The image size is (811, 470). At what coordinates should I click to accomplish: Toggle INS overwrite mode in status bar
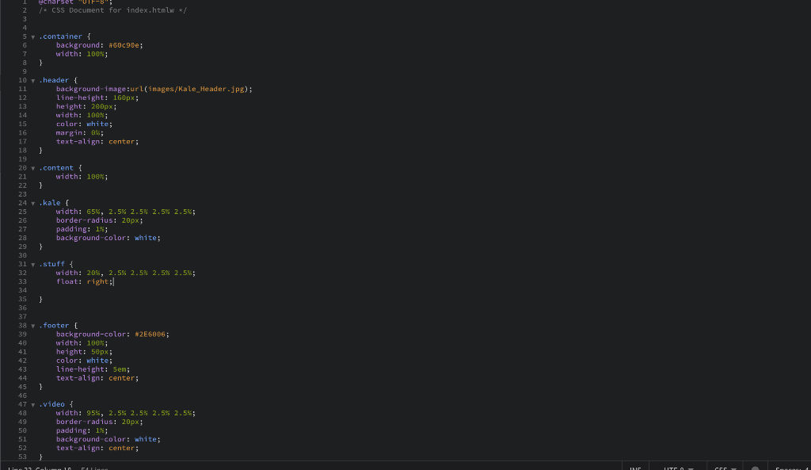click(637, 468)
